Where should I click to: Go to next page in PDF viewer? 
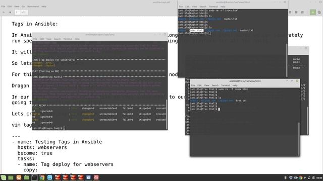pyautogui.click(x=10, y=12)
